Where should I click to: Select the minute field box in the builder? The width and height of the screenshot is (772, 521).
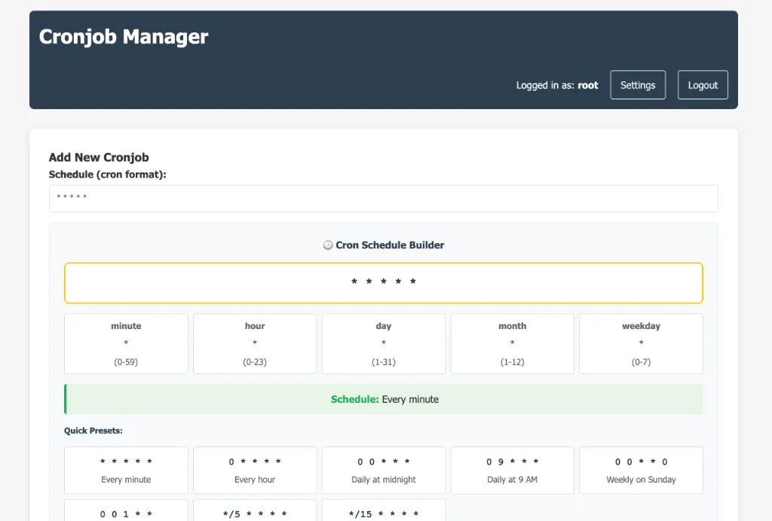pos(125,343)
